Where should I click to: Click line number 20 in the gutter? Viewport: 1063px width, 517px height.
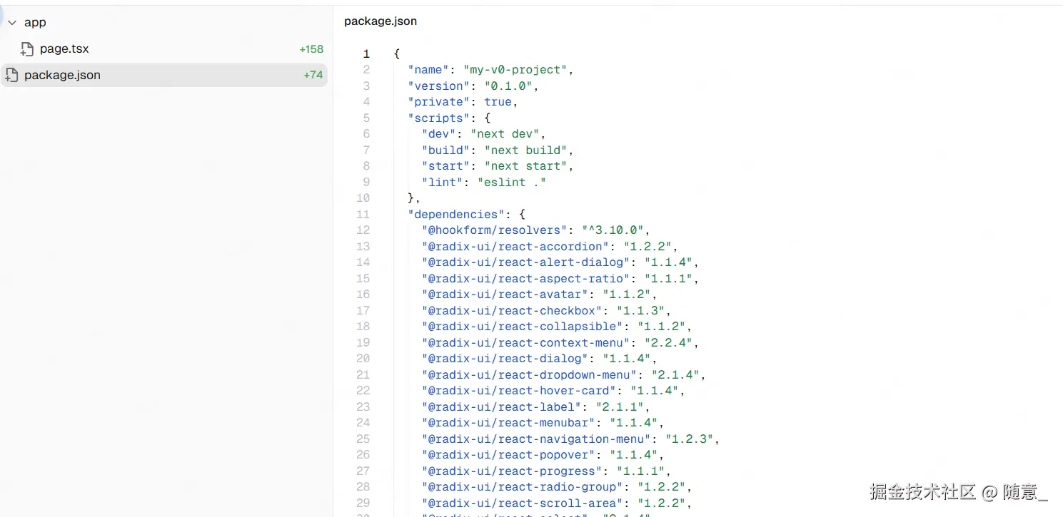363,359
